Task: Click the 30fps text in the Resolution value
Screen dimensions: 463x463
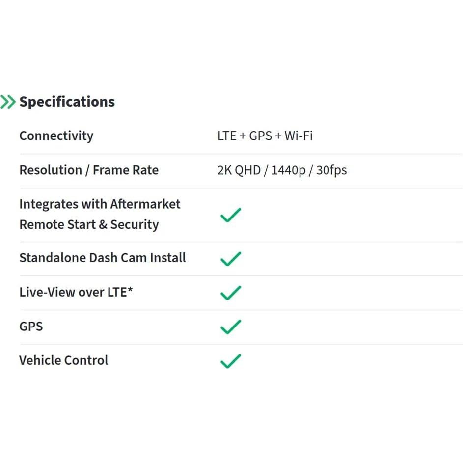Action: click(331, 170)
